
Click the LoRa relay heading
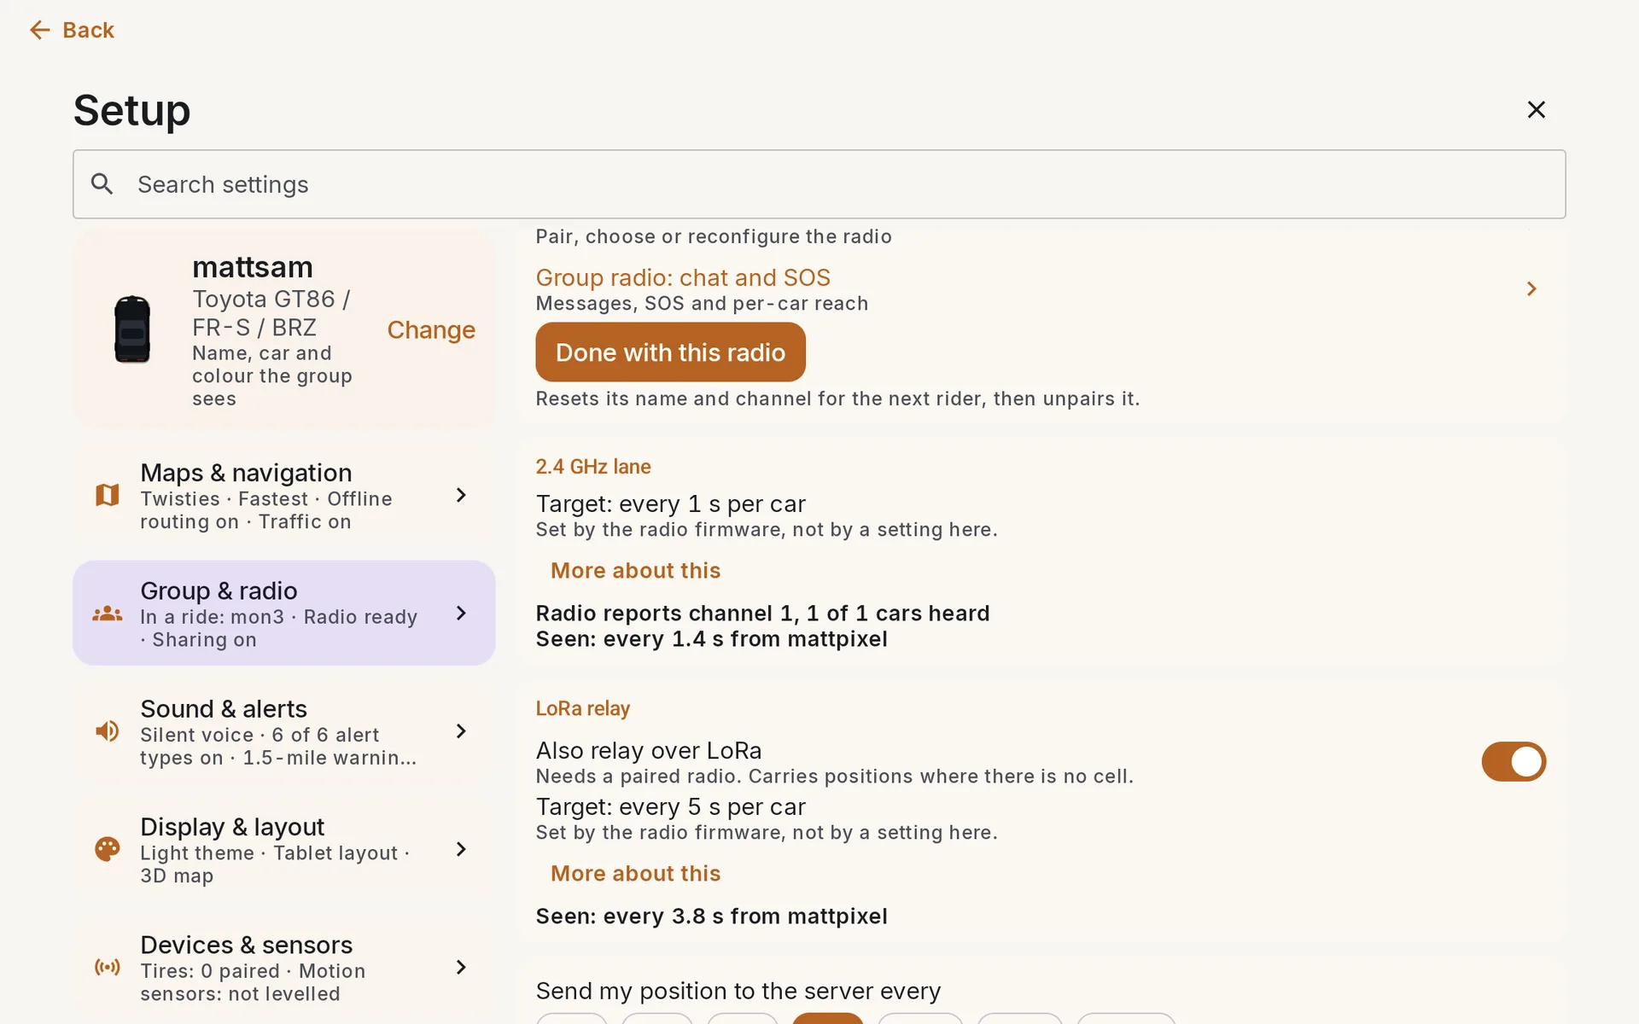pyautogui.click(x=582, y=708)
